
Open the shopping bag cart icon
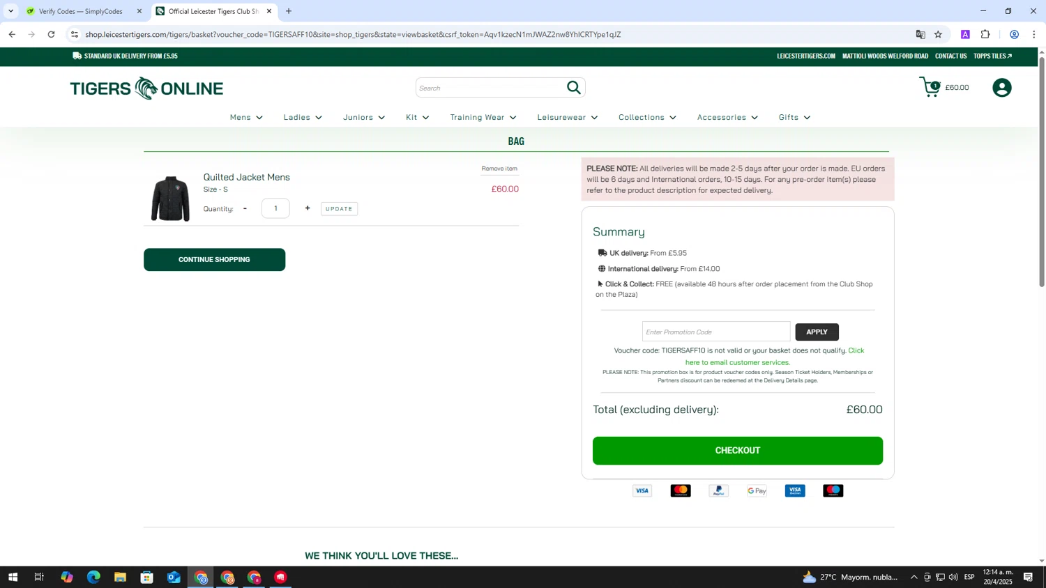tap(930, 87)
